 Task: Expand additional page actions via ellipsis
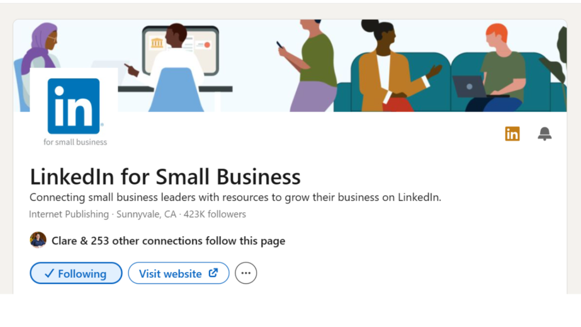246,273
